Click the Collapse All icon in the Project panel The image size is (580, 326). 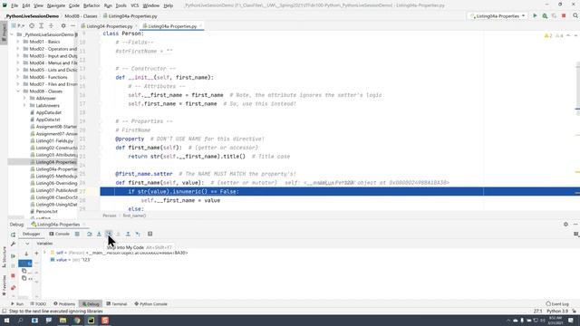point(51,26)
